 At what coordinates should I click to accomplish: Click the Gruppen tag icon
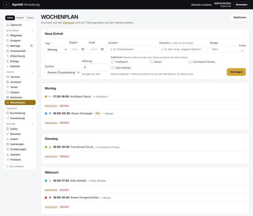coord(7,40)
